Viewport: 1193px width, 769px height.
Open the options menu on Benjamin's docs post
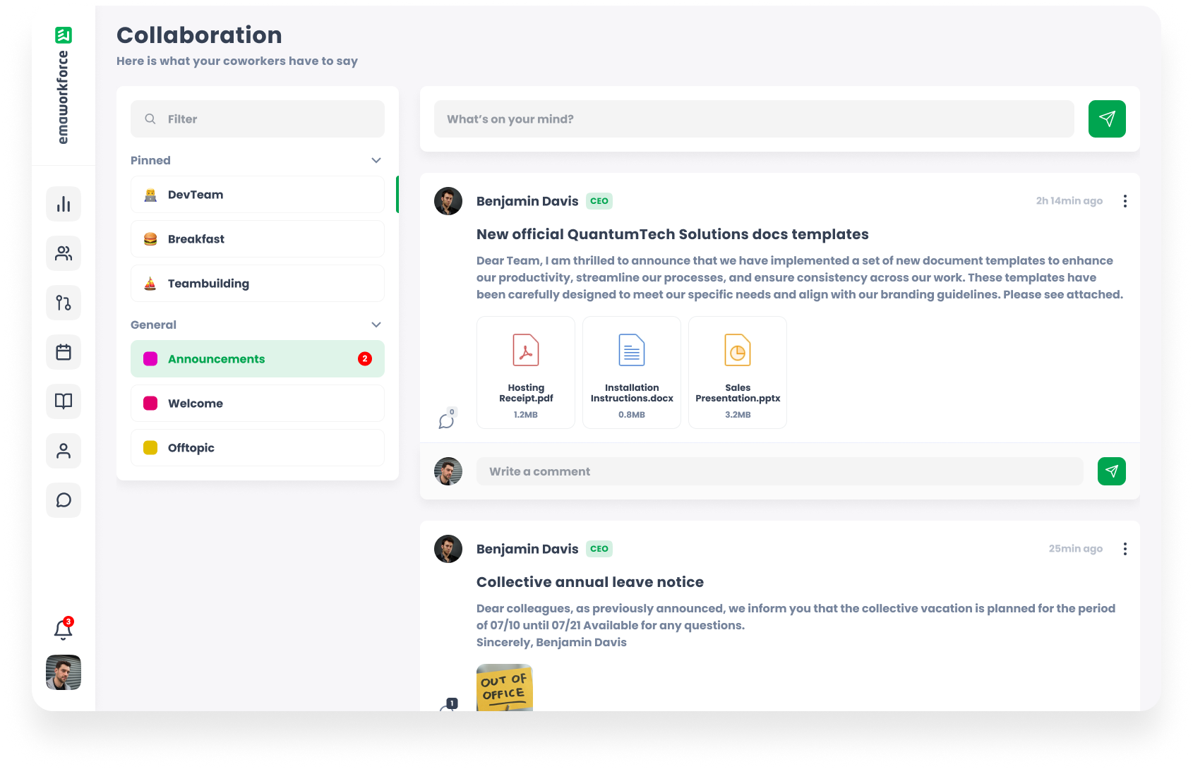[x=1125, y=201]
